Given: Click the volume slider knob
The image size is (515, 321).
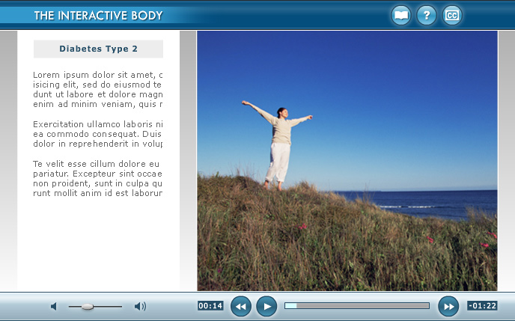Looking at the screenshot, I should 88,307.
